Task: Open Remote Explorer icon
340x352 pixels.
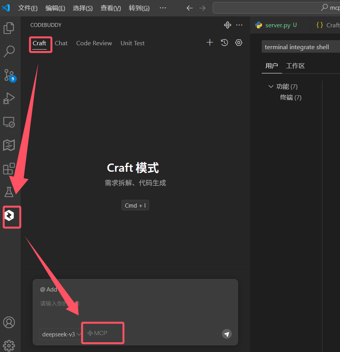Action: click(x=9, y=122)
